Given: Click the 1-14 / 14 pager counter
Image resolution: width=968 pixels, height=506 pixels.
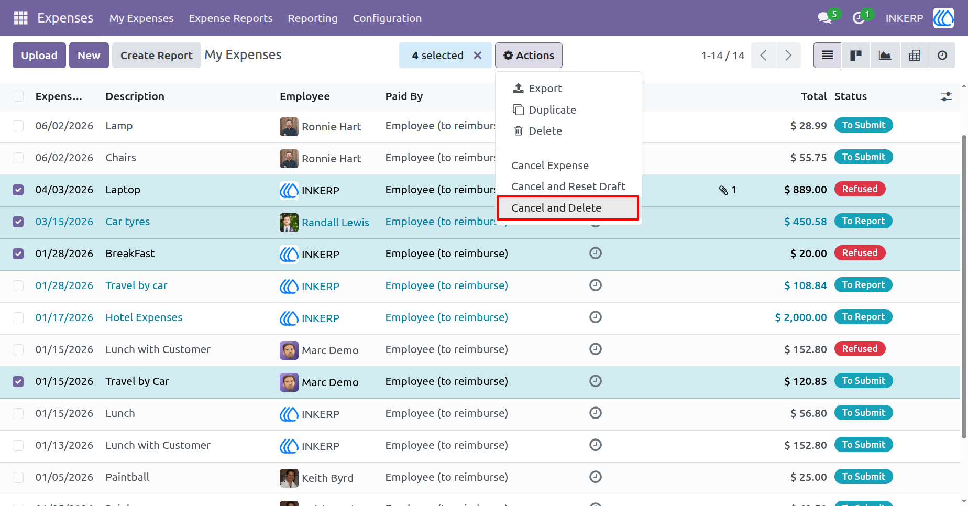Looking at the screenshot, I should point(722,56).
